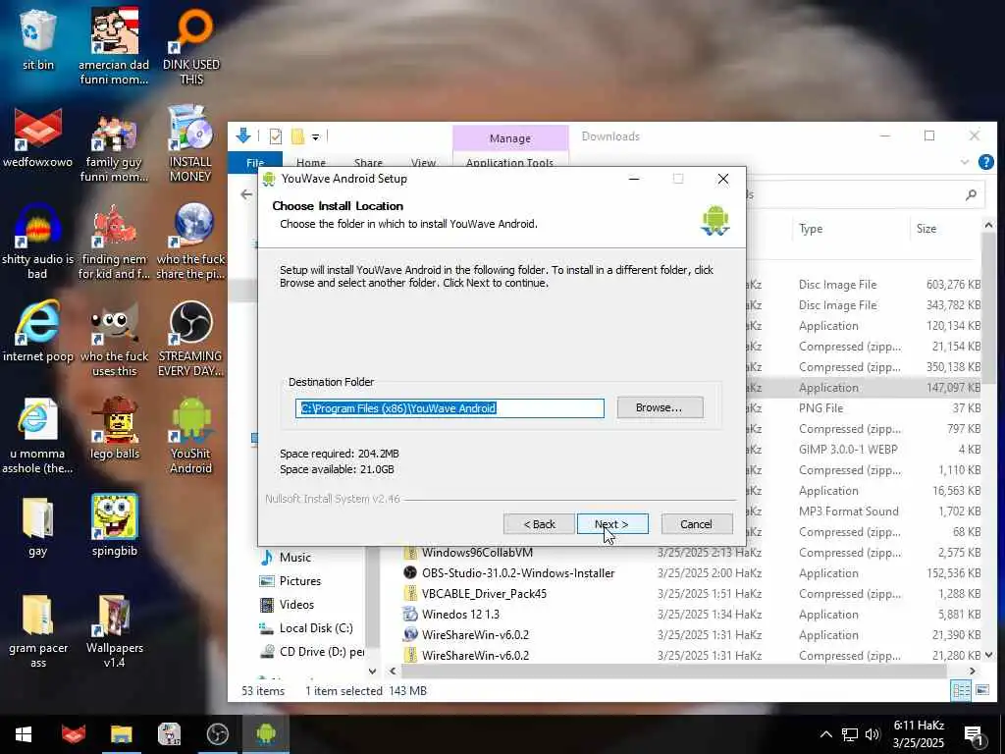Click the OBS Studio taskbar icon
The width and height of the screenshot is (1005, 754).
coord(217,734)
